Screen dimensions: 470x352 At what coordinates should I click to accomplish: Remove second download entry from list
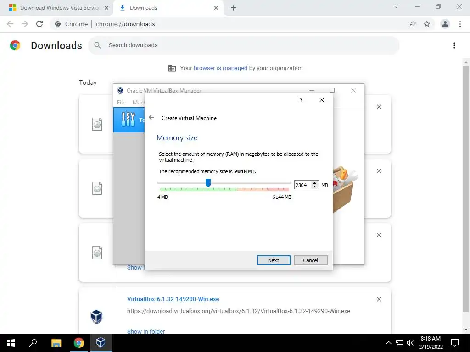[379, 171]
